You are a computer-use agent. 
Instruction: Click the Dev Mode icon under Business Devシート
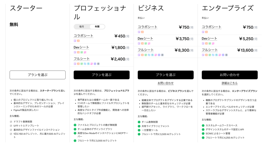[146, 43]
